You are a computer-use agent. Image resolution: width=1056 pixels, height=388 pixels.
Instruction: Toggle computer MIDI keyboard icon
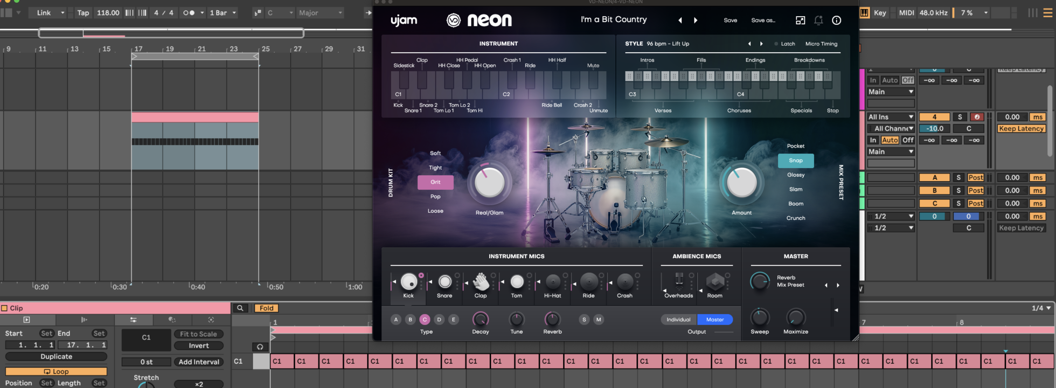(864, 12)
